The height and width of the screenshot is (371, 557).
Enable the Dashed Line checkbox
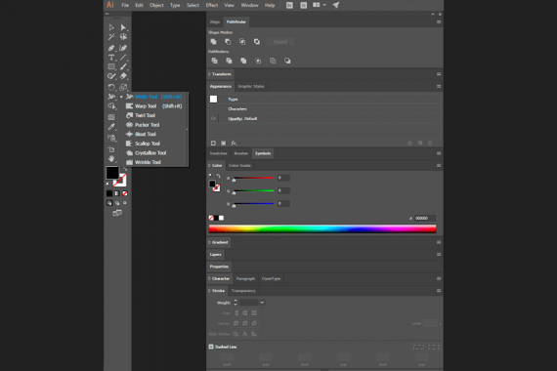coord(211,347)
